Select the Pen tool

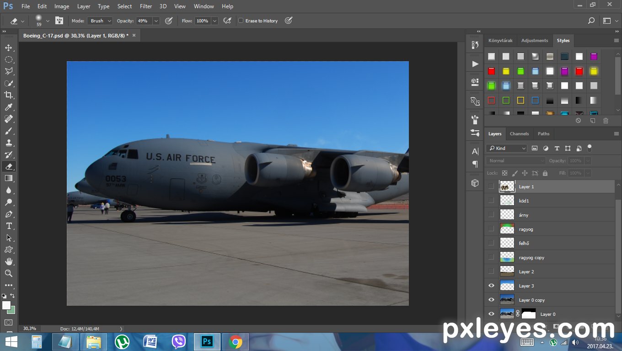click(x=8, y=214)
